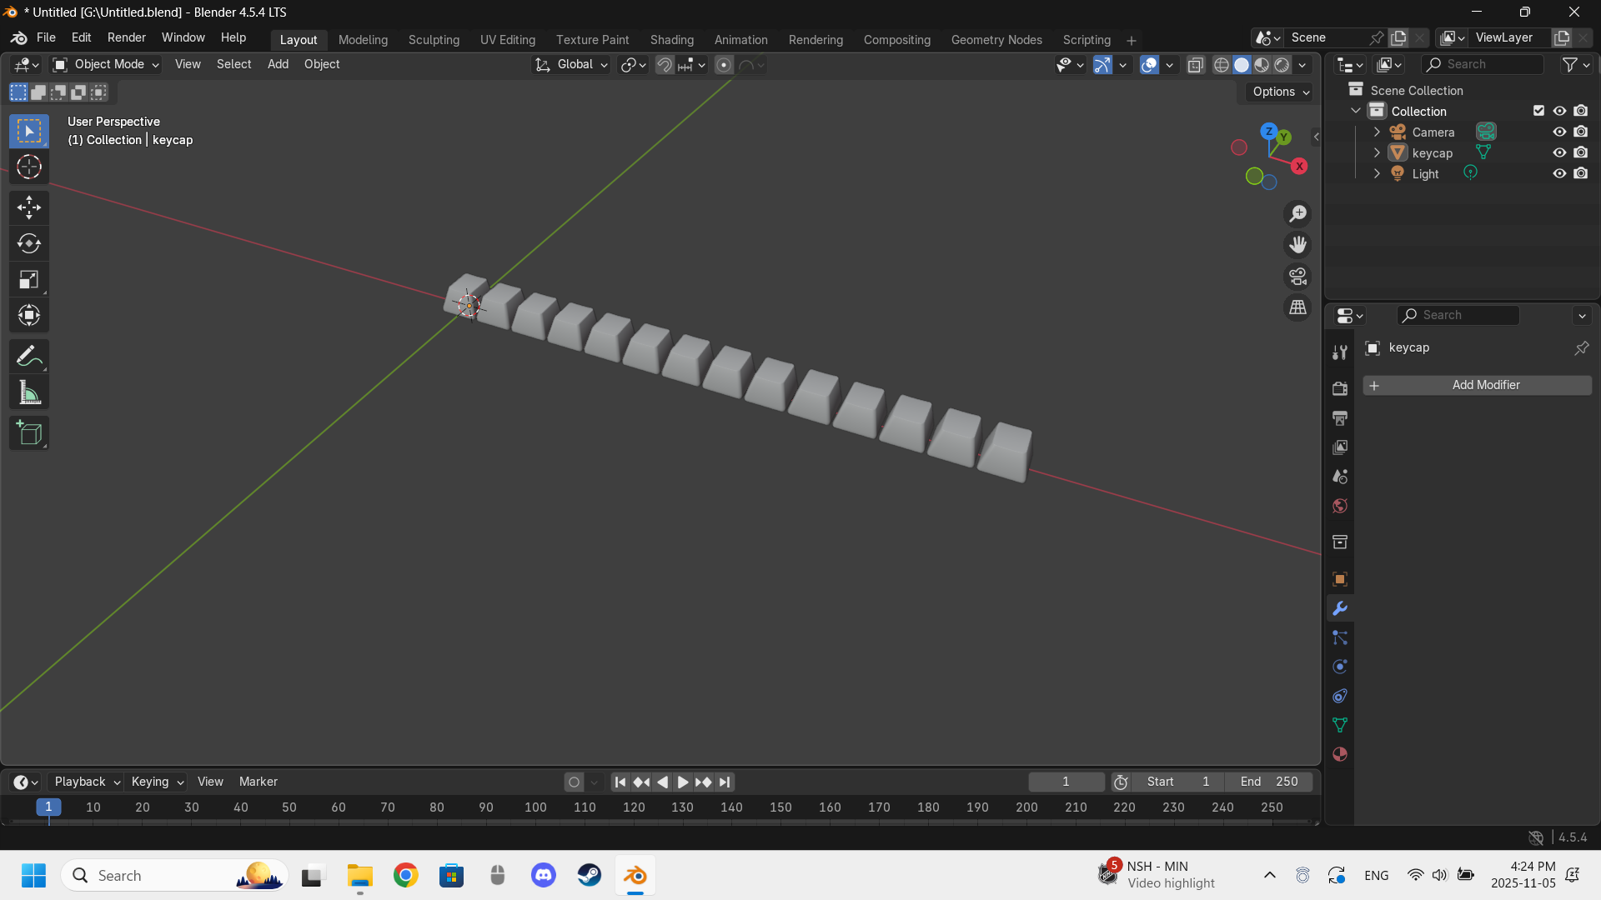Switch to the Sculpting workspace tab
1601x900 pixels.
[434, 39]
